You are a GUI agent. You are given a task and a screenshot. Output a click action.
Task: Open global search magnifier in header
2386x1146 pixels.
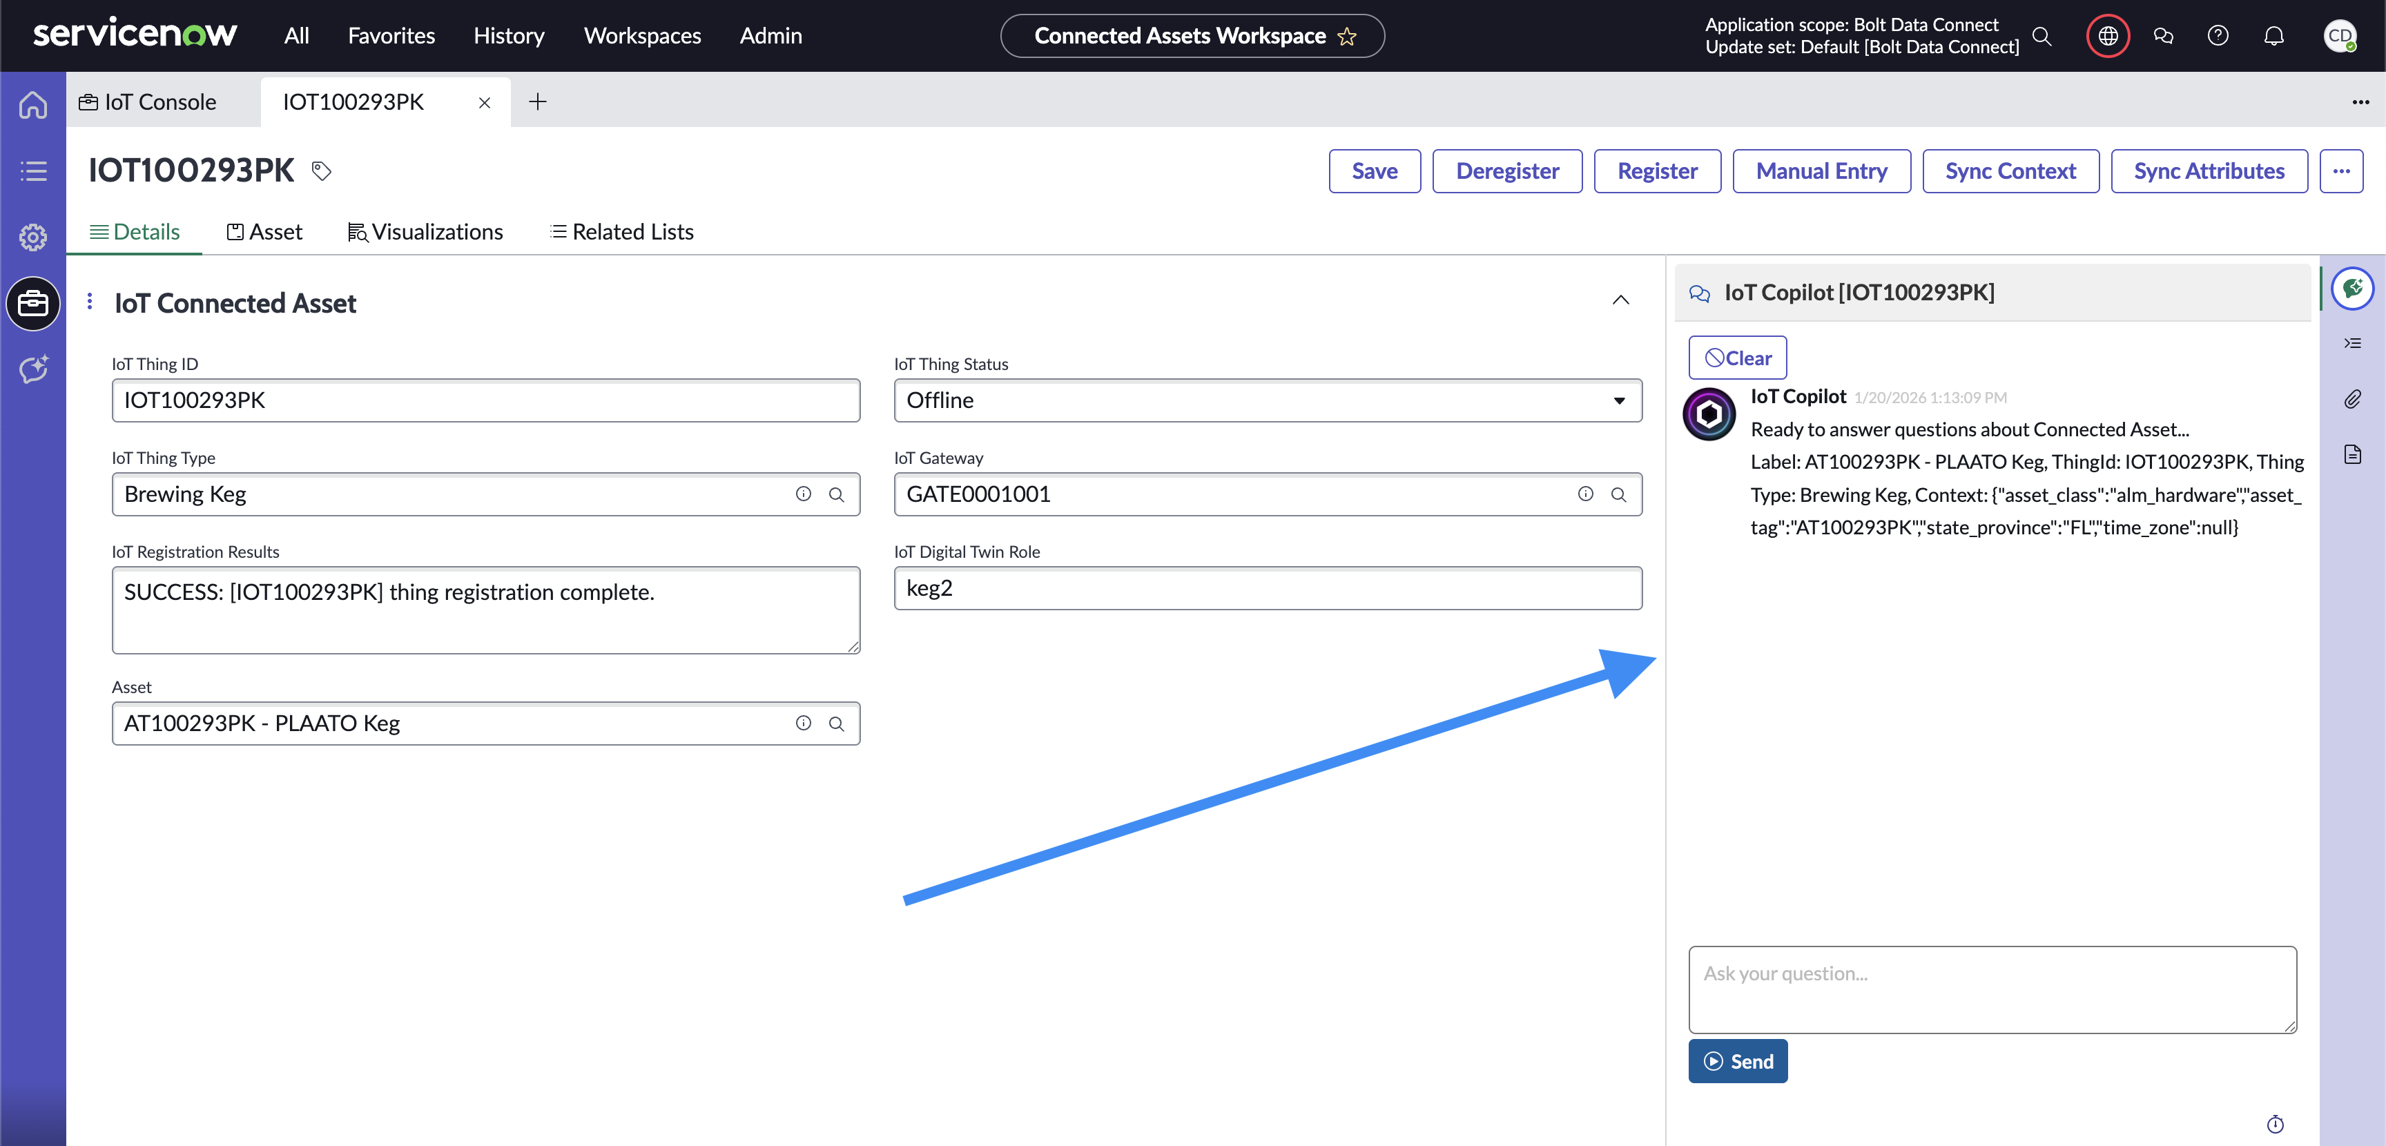click(x=2041, y=36)
